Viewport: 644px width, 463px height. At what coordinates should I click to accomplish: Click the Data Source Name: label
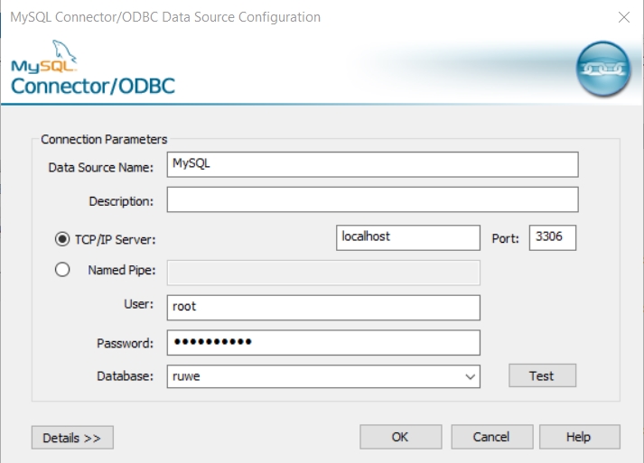pos(100,168)
